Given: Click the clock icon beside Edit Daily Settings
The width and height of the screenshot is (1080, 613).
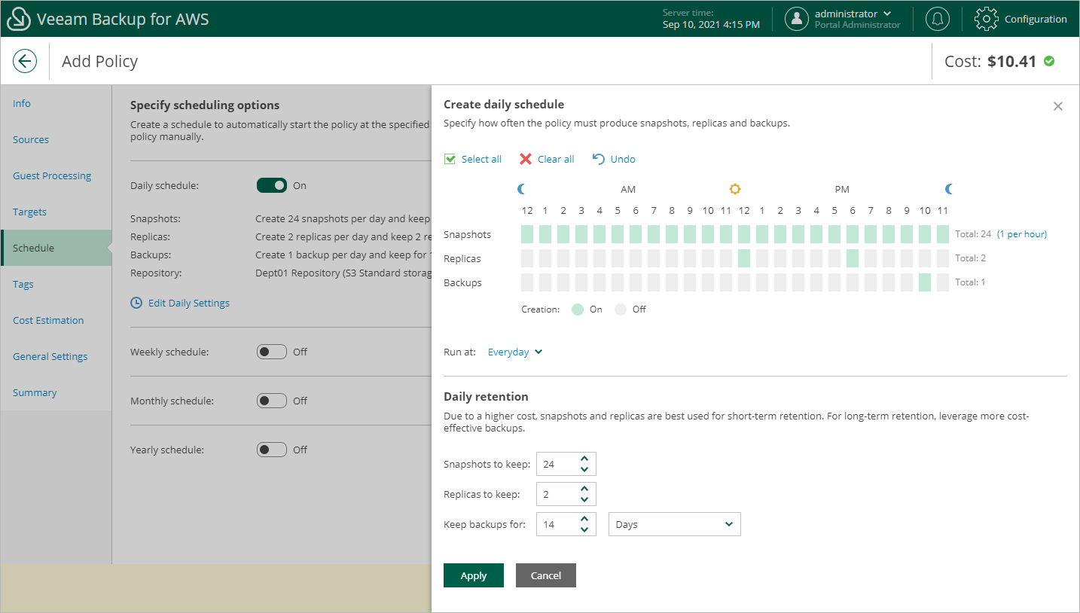Looking at the screenshot, I should click(136, 303).
